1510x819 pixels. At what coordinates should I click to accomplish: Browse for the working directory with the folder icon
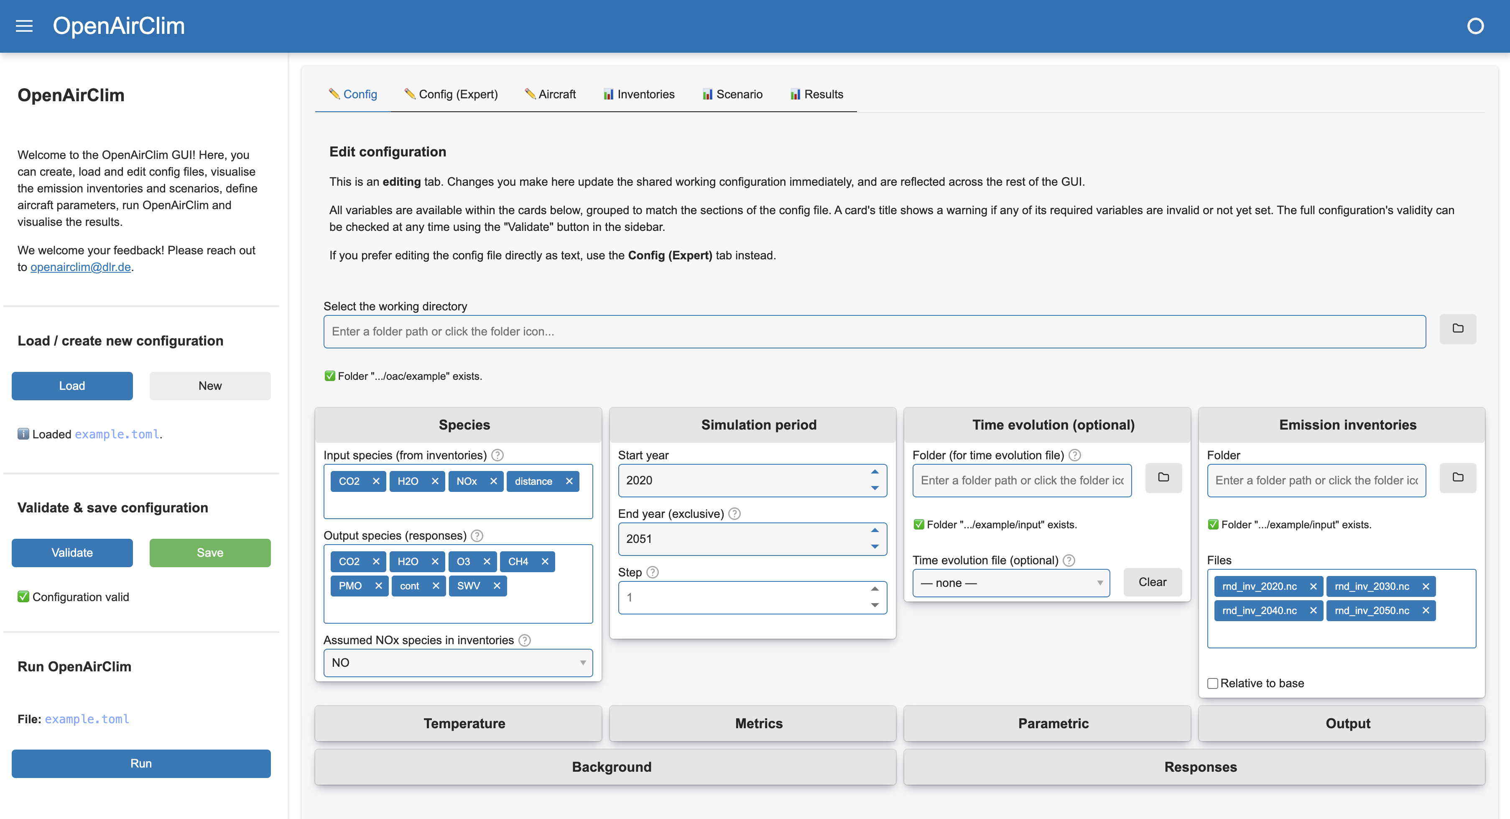1458,328
